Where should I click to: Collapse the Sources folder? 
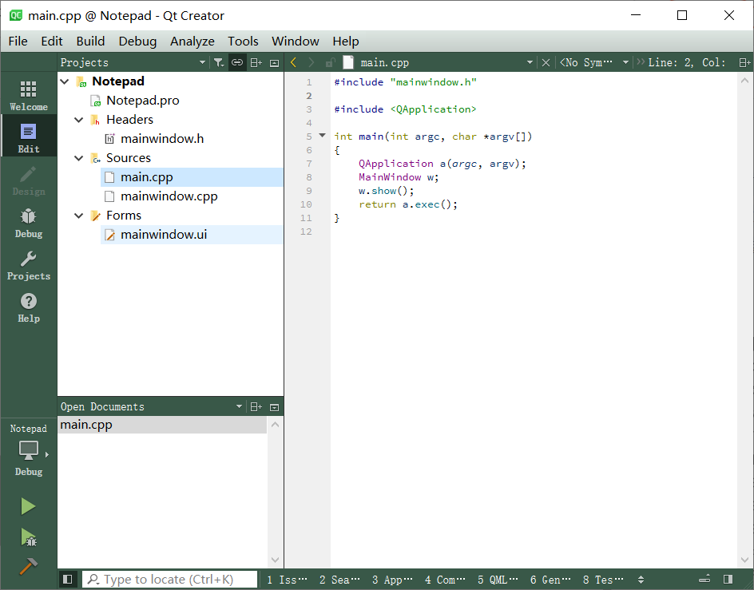[x=79, y=158]
